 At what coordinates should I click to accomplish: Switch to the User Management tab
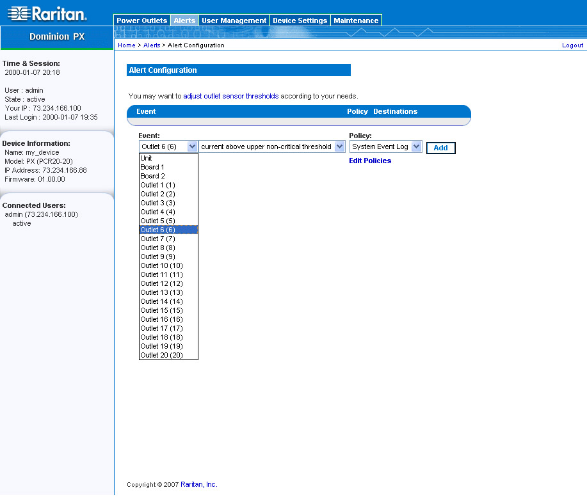234,20
